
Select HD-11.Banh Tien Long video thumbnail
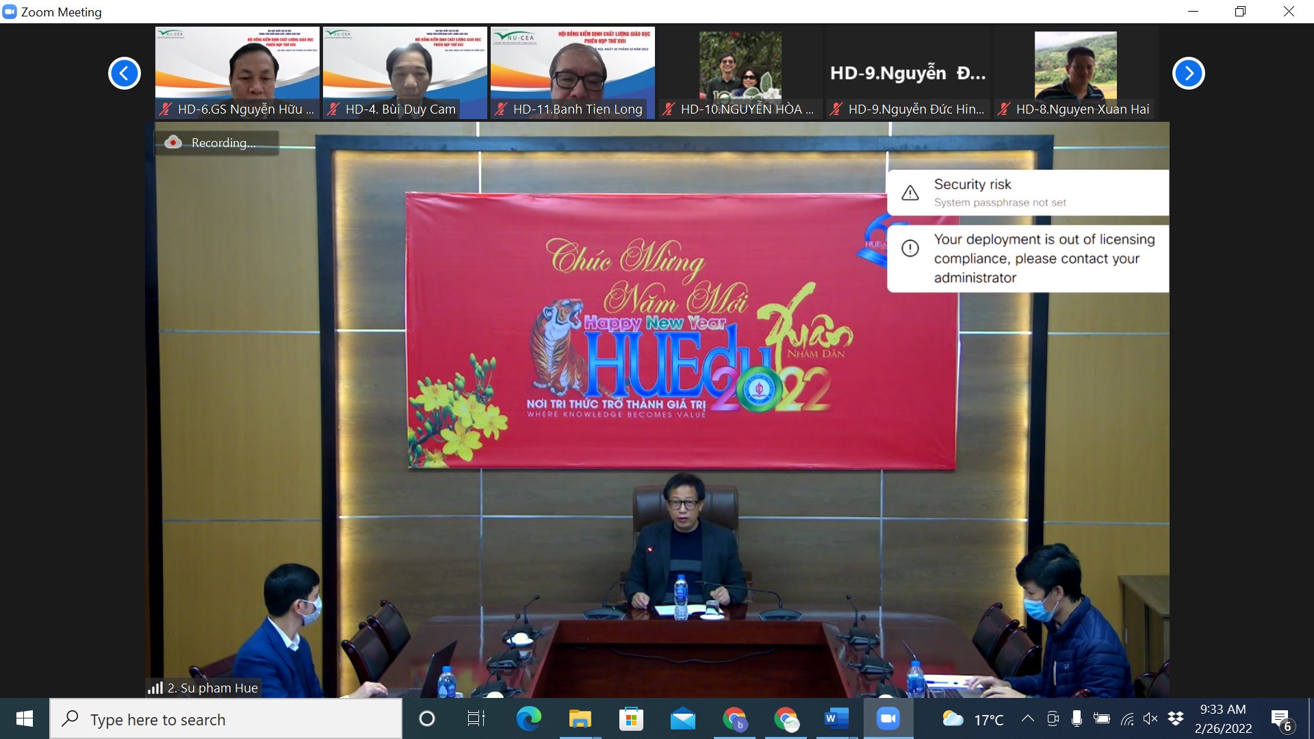(x=572, y=73)
